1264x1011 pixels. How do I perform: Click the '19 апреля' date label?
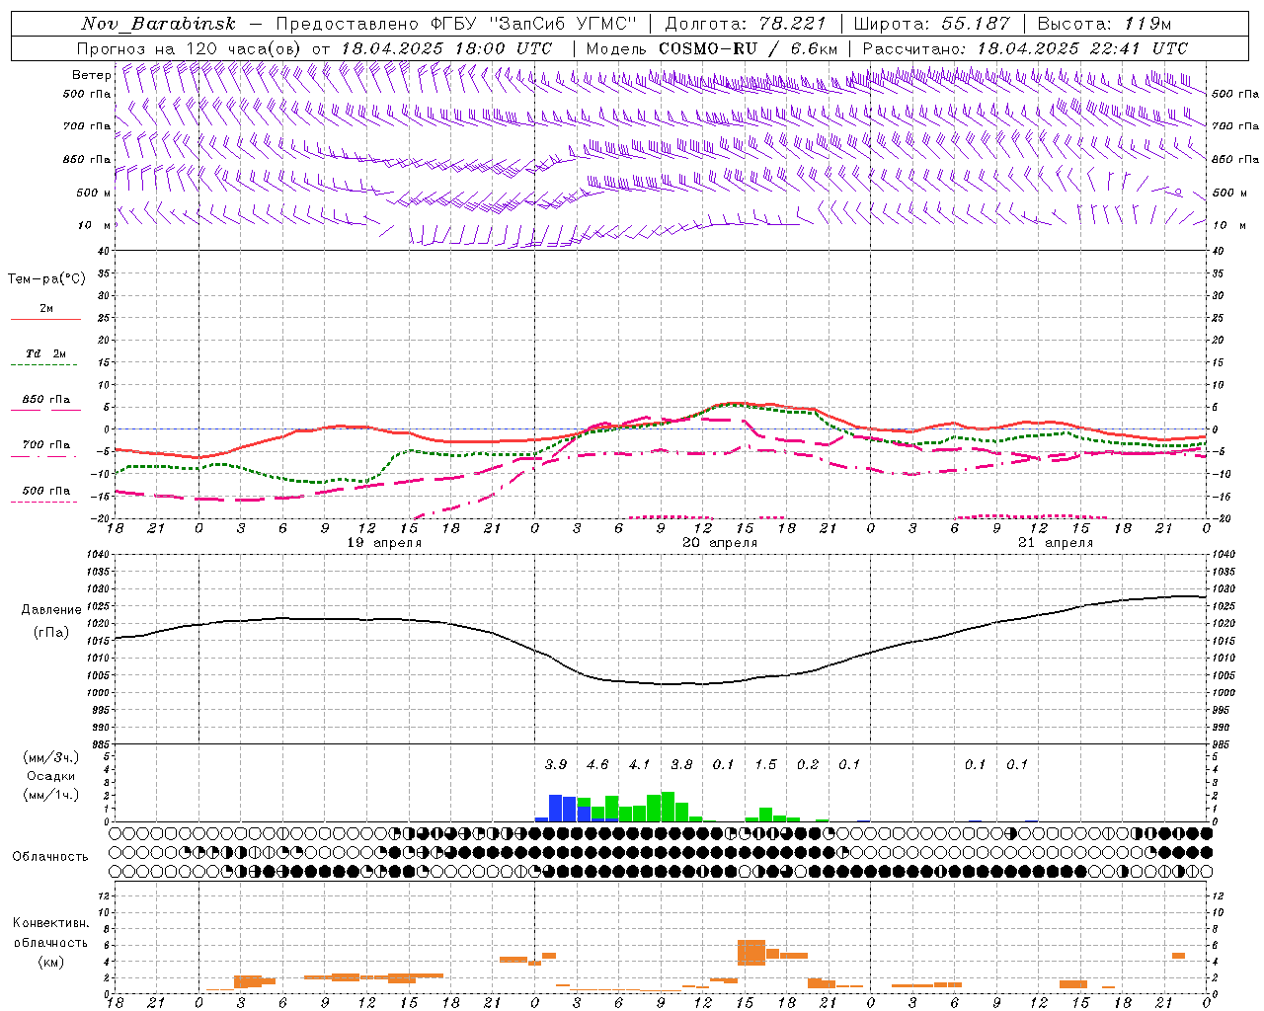tap(384, 543)
